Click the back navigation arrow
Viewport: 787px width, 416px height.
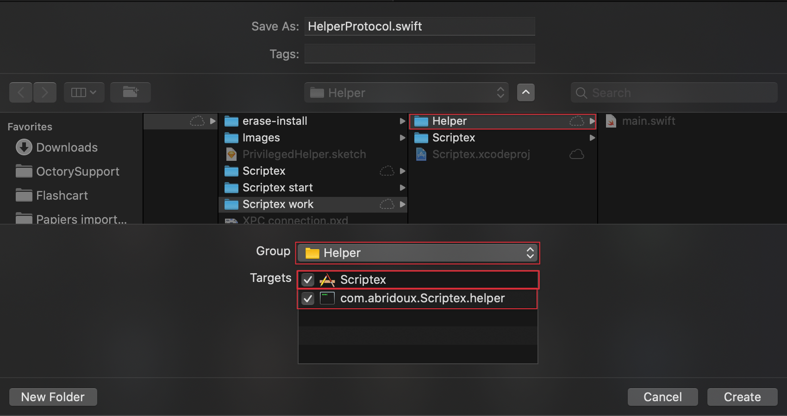click(21, 92)
